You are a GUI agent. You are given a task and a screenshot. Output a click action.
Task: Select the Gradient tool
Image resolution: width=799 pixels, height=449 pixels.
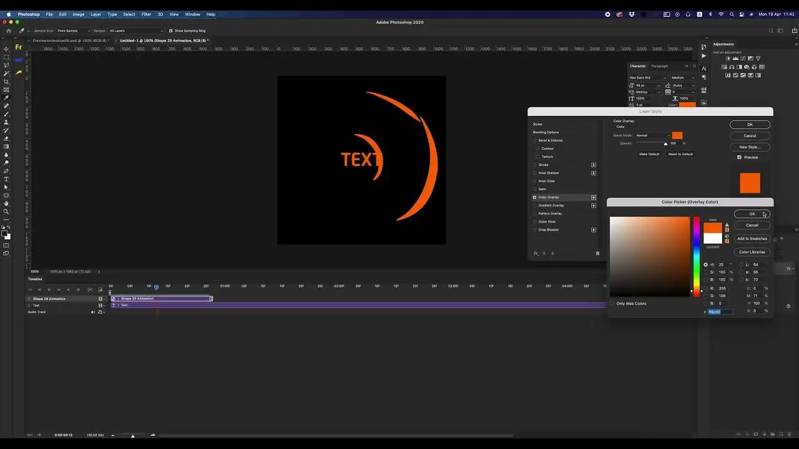[x=6, y=147]
